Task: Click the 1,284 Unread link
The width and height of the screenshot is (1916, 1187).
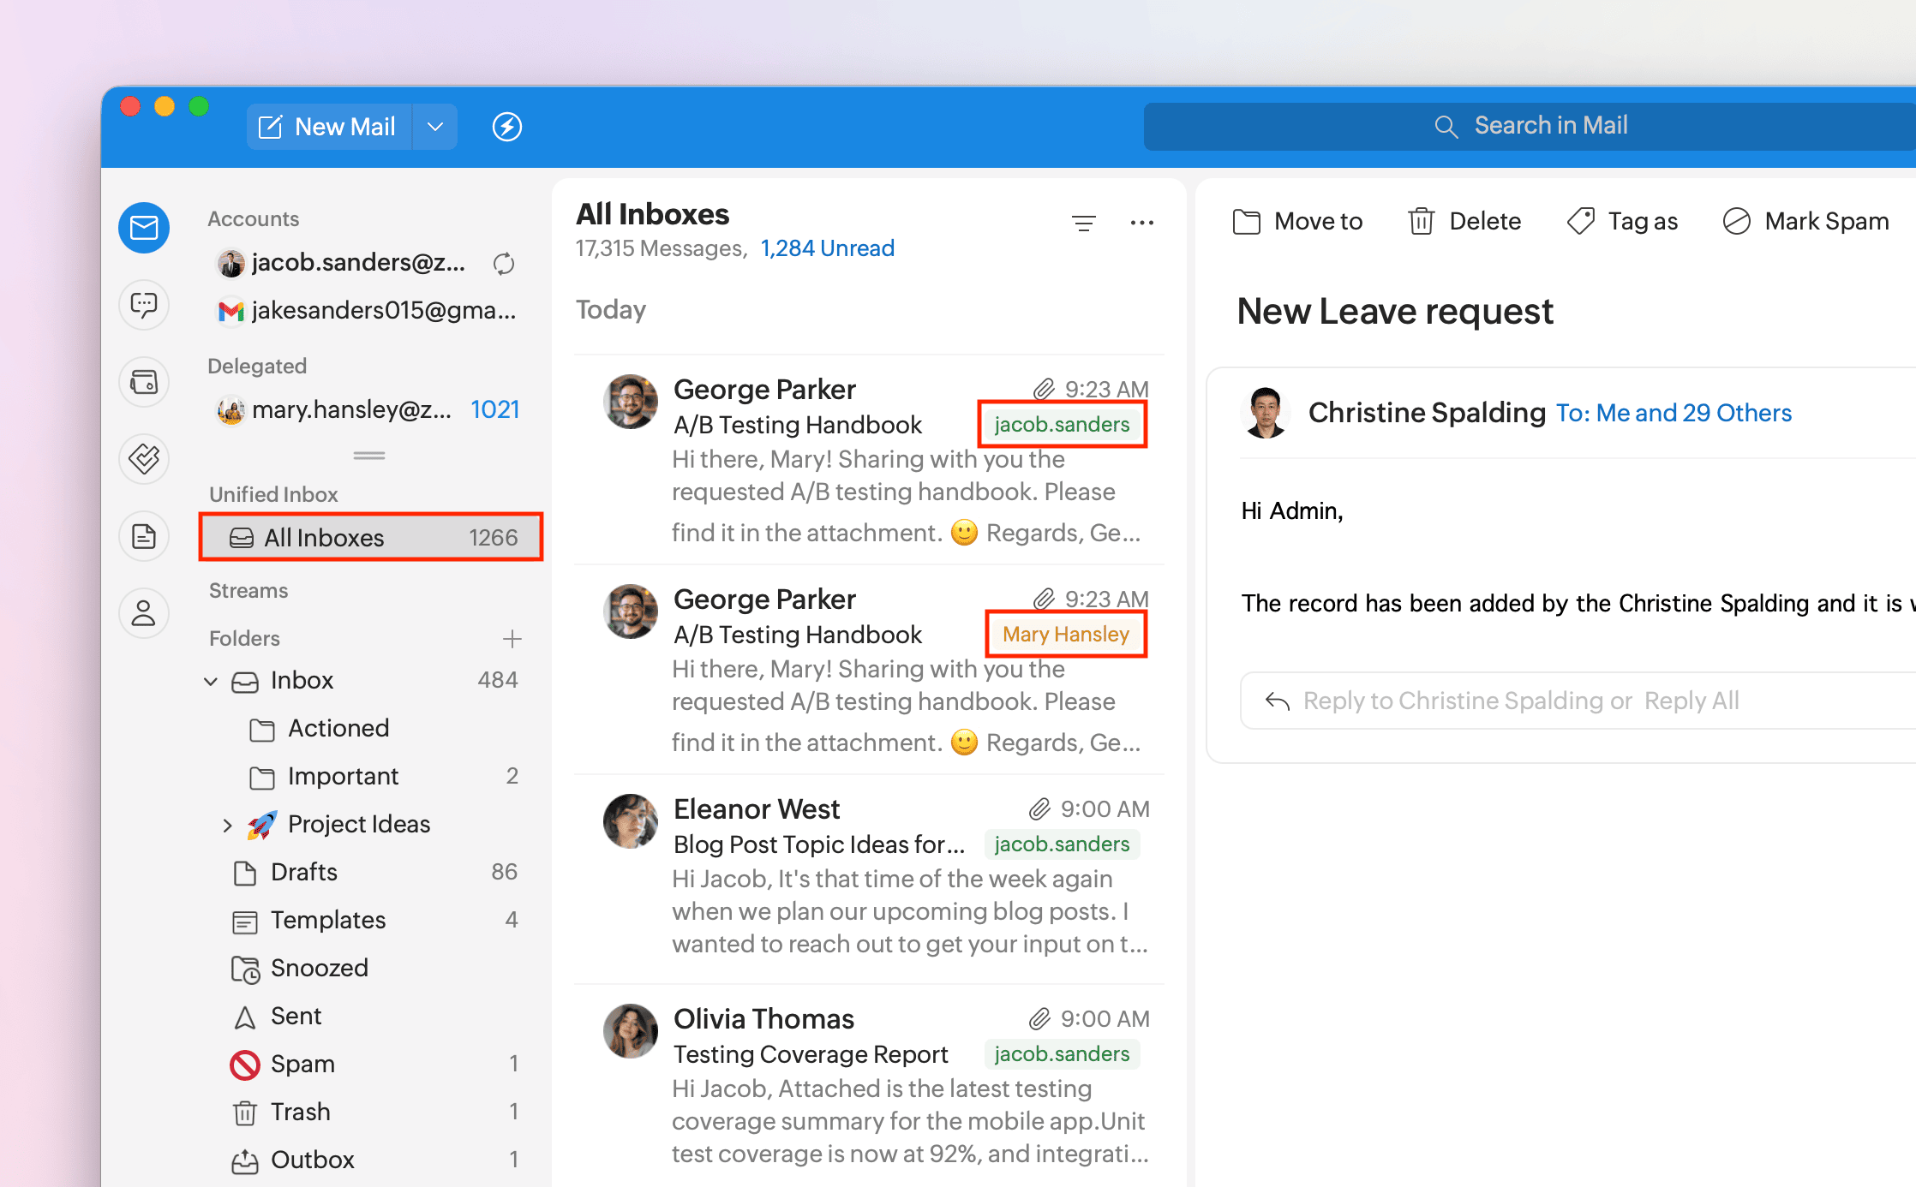Action: point(827,248)
